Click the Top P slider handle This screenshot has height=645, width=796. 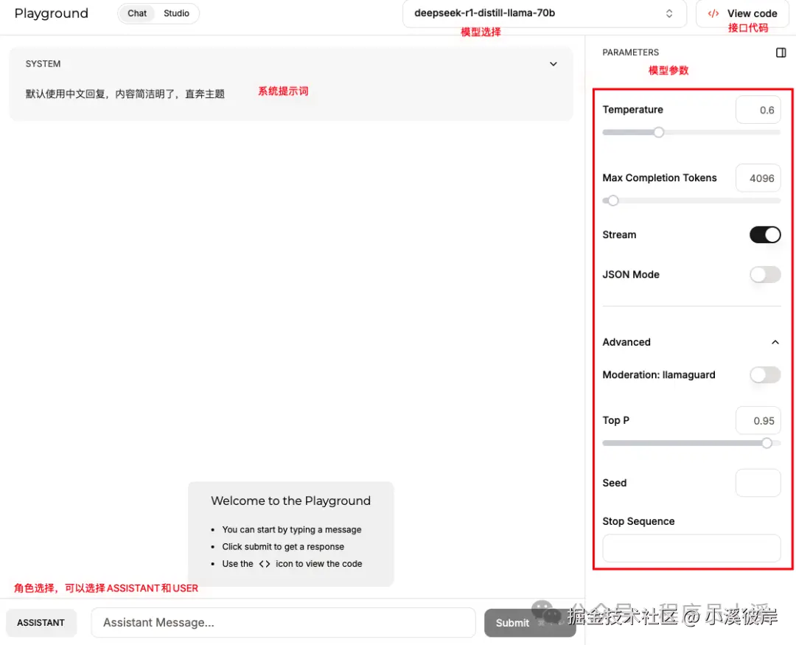pos(767,443)
